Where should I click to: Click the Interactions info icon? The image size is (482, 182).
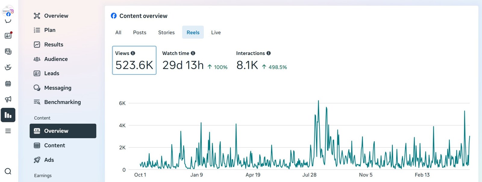(x=268, y=53)
